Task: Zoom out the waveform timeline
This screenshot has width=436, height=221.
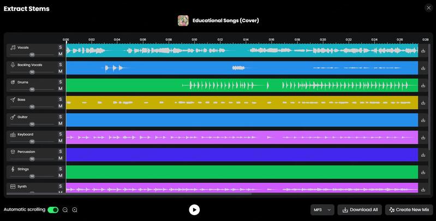Action: click(65, 210)
